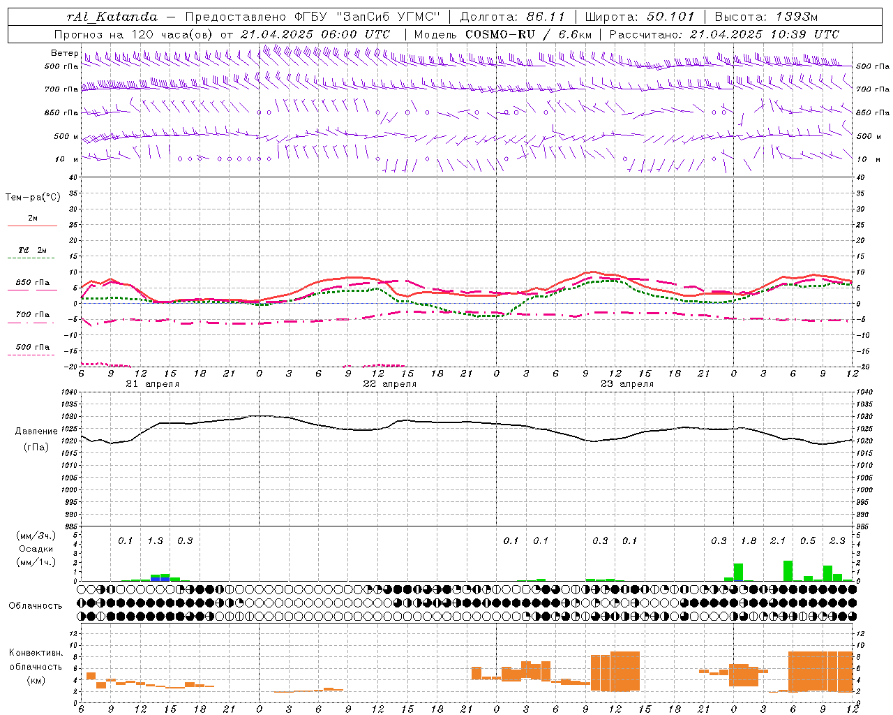Screen dimensions: 893x715
Task: Select the "Тем-ра(°C)" temperature axis label
Action: tap(33, 197)
